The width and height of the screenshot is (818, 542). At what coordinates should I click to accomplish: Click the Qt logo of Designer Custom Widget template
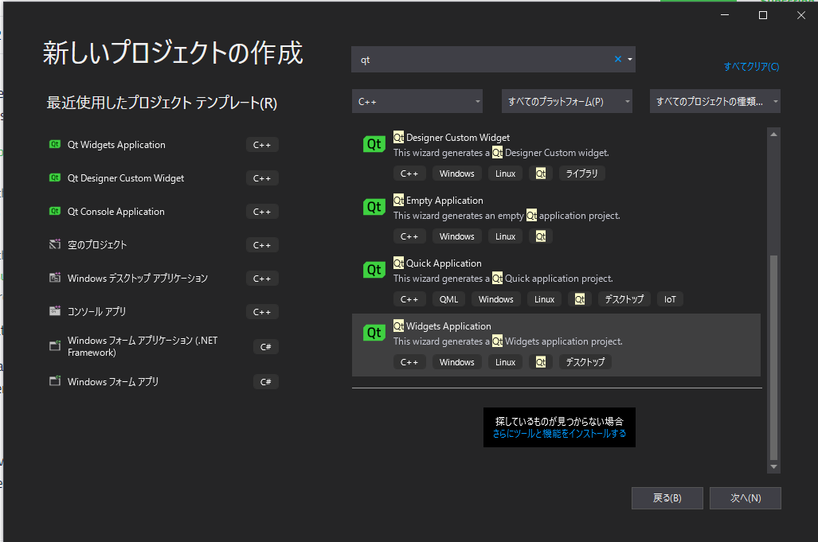[374, 144]
